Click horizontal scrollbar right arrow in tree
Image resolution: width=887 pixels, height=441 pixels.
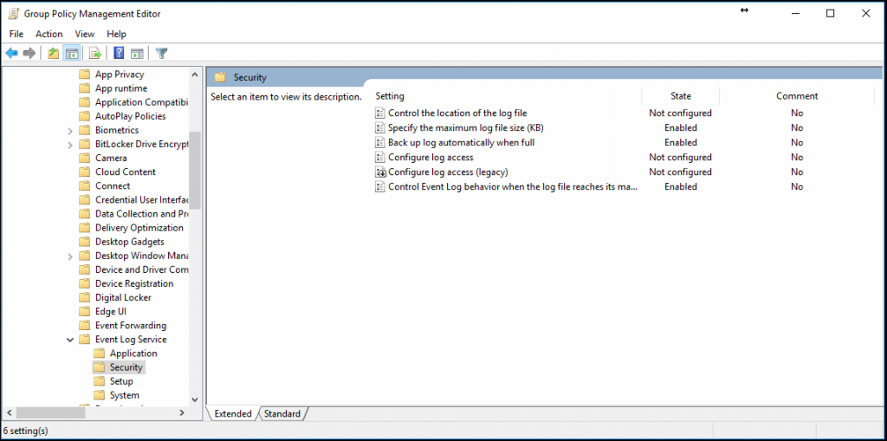coord(182,413)
